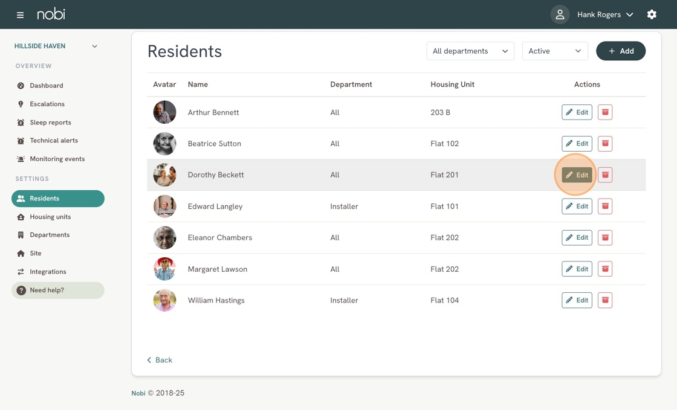Click the settings gear icon
677x410 pixels.
click(652, 14)
